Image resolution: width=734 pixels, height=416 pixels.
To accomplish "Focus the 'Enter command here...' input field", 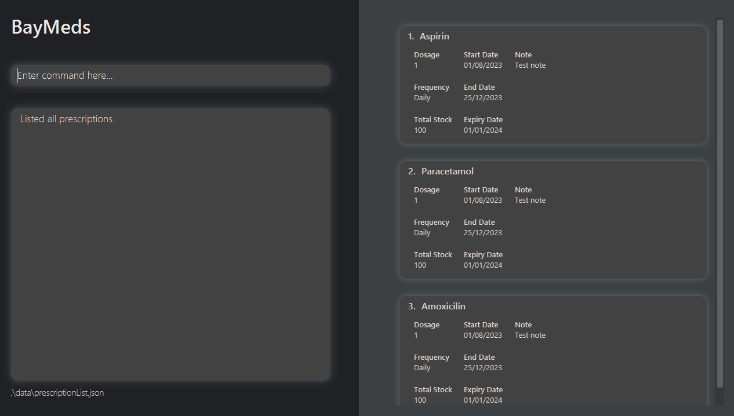I will (x=170, y=75).
